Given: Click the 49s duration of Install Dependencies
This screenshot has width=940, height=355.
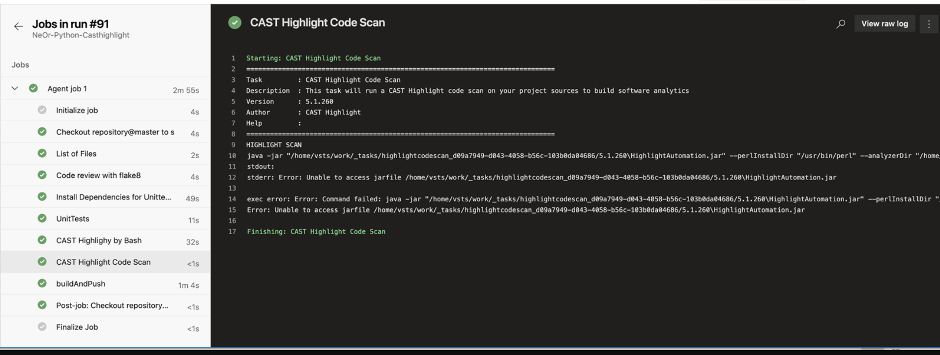Looking at the screenshot, I should (192, 198).
